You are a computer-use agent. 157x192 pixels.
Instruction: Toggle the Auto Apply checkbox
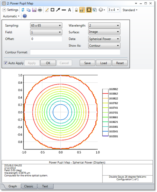[5, 63]
